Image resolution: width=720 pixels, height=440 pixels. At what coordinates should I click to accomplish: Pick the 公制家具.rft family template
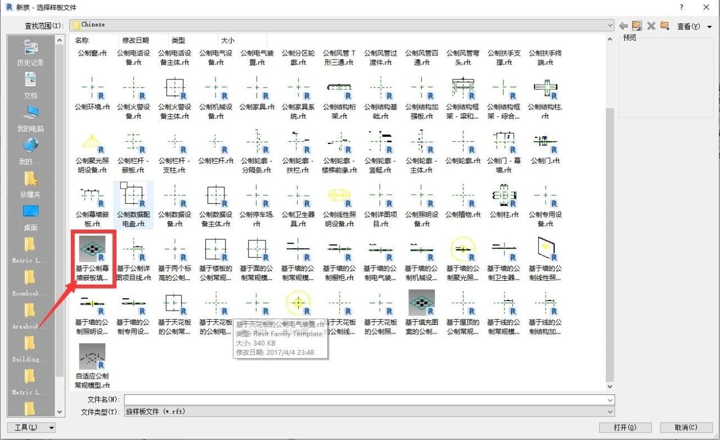click(x=257, y=95)
